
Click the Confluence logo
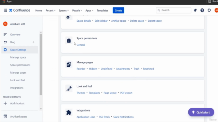click(20, 11)
